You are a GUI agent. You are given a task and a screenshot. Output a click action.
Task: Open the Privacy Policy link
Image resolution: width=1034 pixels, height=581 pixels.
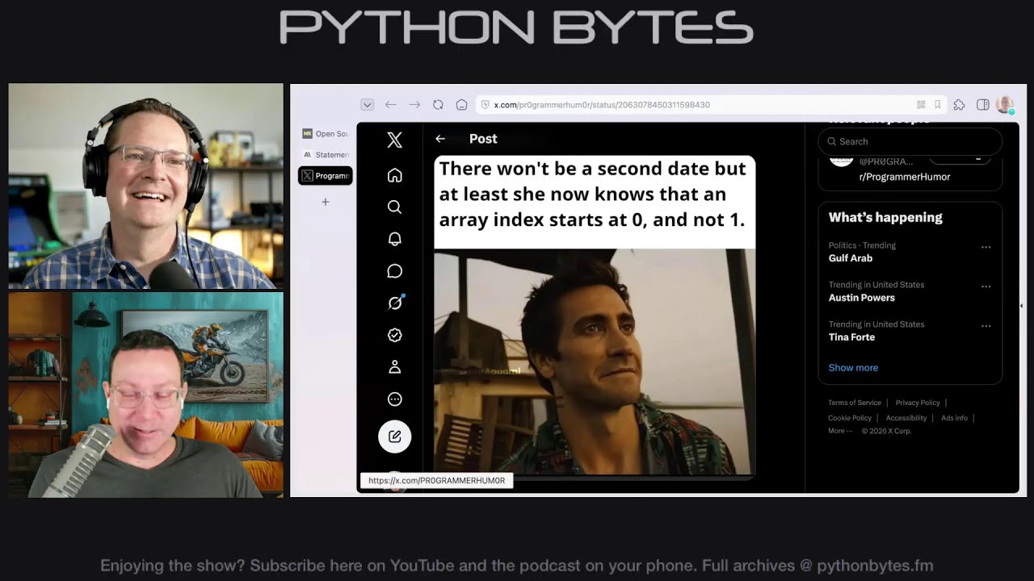tap(918, 403)
